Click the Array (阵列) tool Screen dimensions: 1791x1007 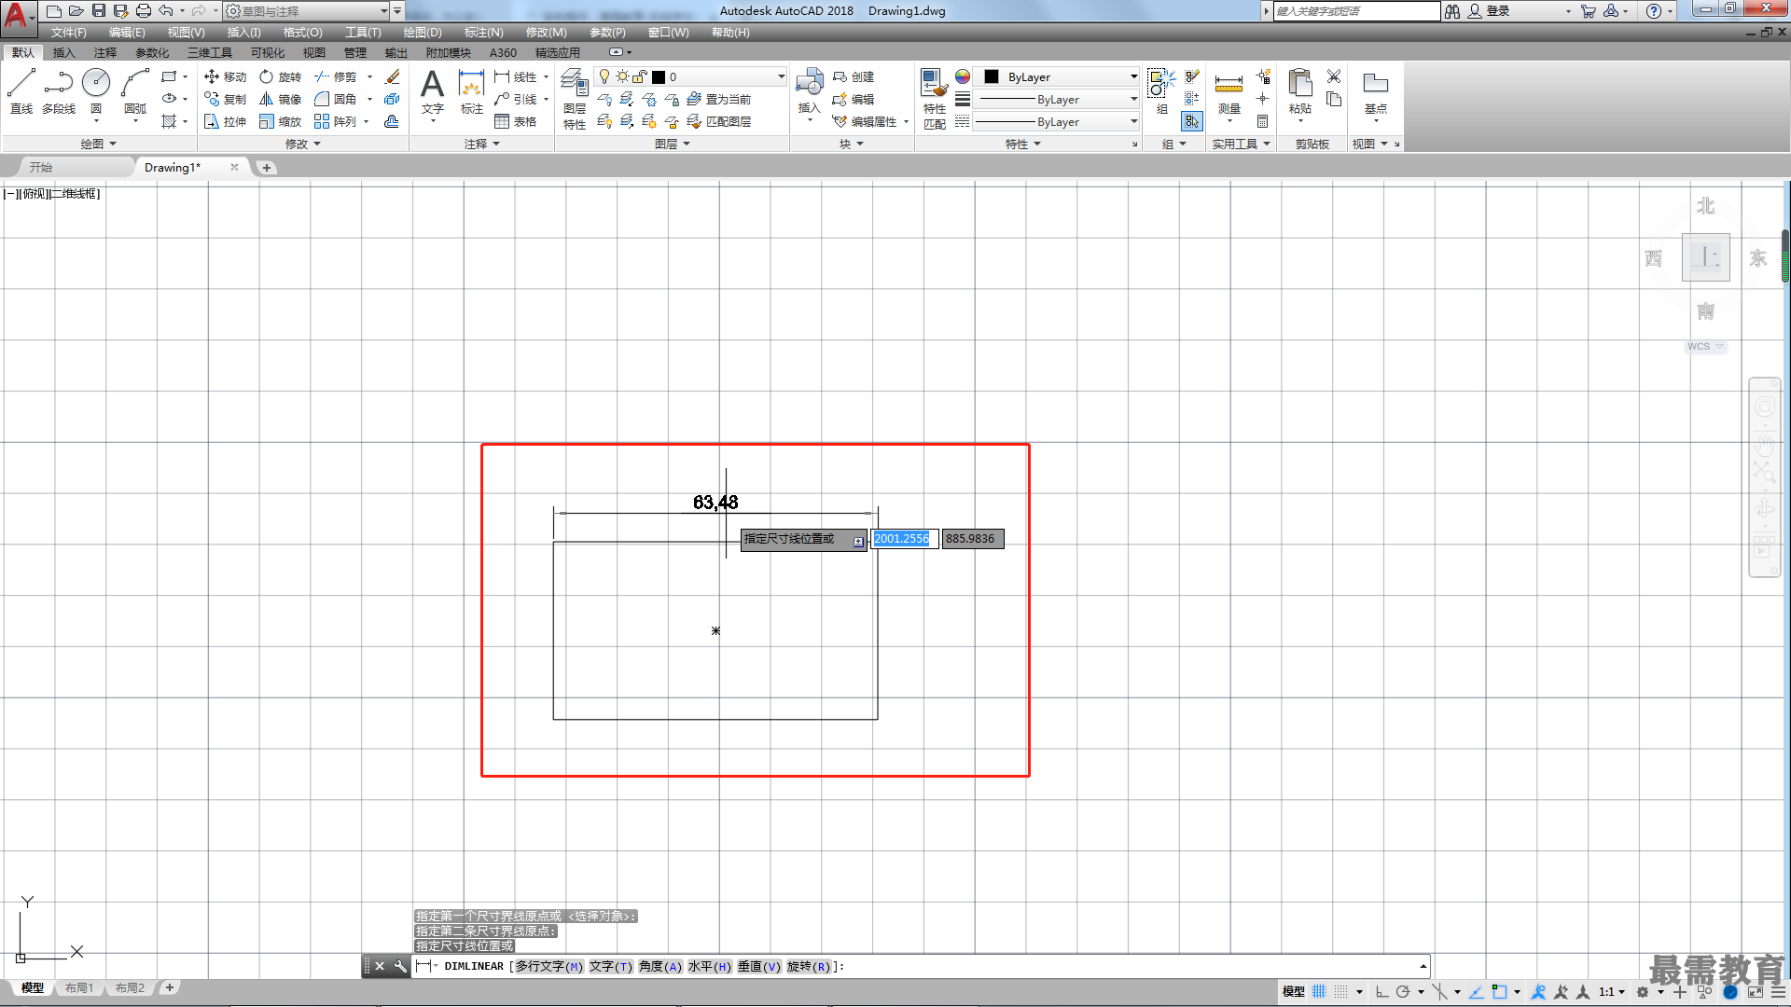[336, 121]
